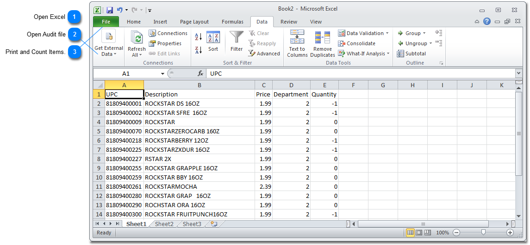Switch to the Review tab
The image size is (530, 245).
289,22
